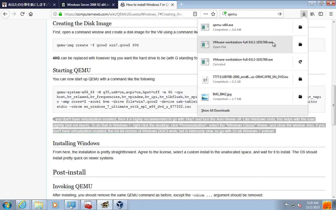The image size is (336, 210).
Task: Show site information for computernewb.com
Action: pos(55,14)
